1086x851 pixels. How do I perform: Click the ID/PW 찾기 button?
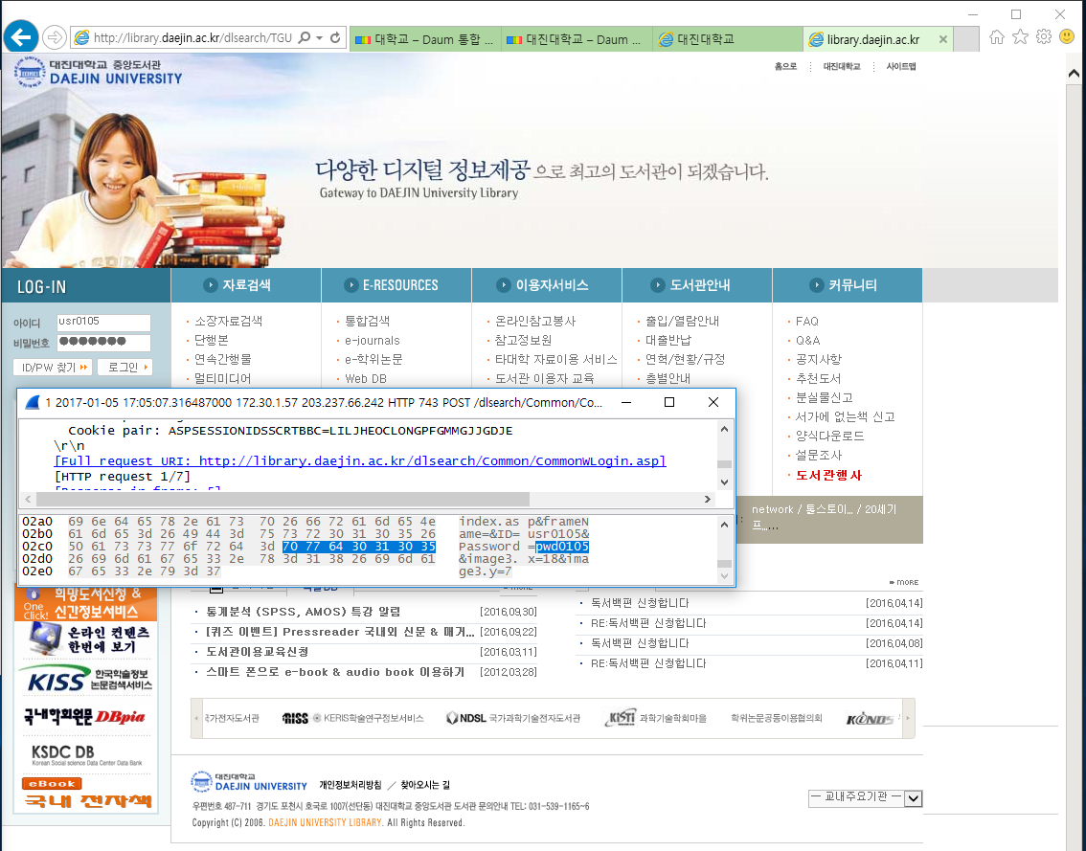(53, 367)
